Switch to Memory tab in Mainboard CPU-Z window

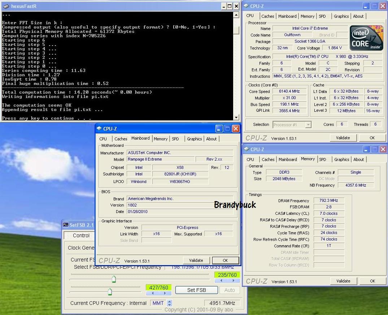[161, 139]
